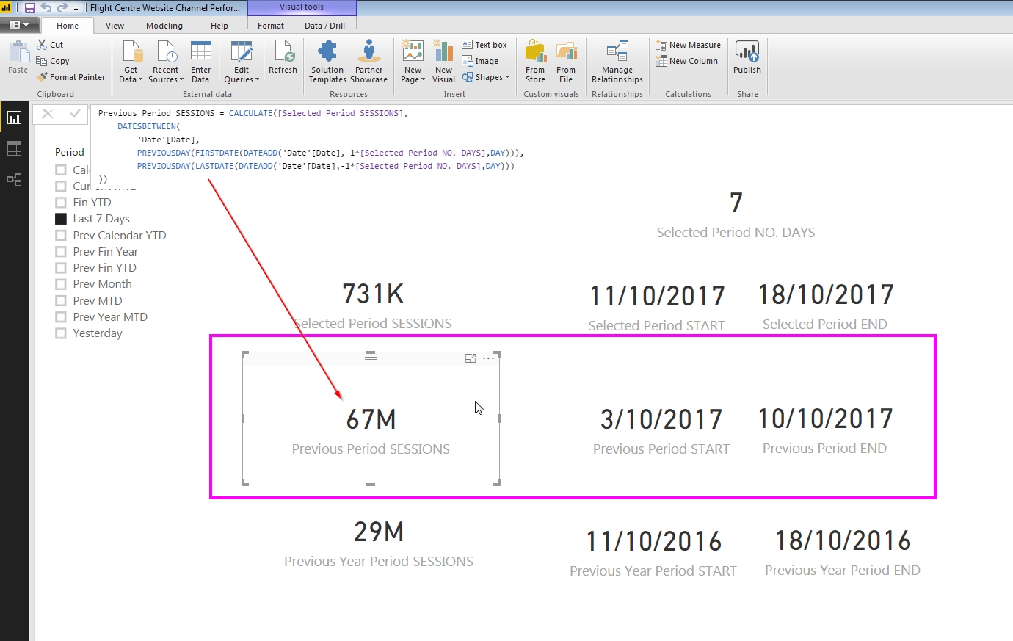1013x641 pixels.
Task: Get custom visual From Store
Action: (x=535, y=62)
